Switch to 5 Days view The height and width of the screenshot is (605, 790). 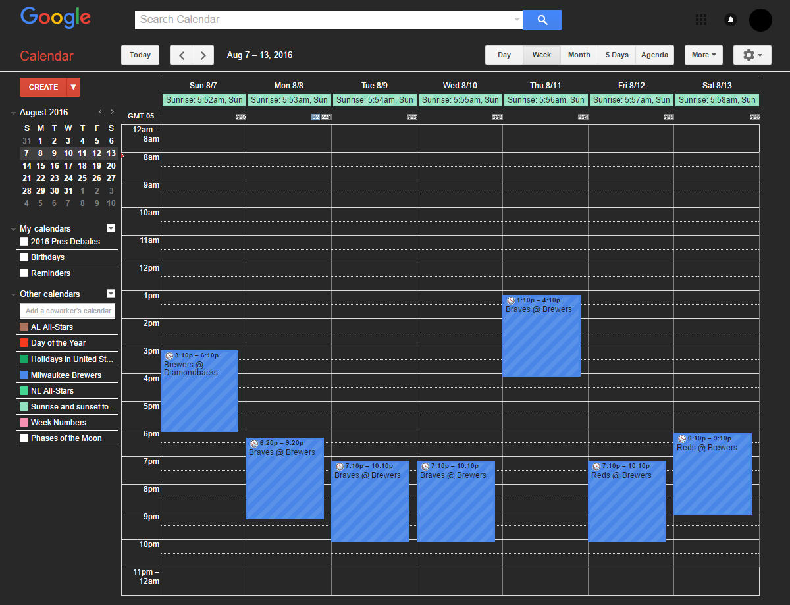pyautogui.click(x=617, y=55)
